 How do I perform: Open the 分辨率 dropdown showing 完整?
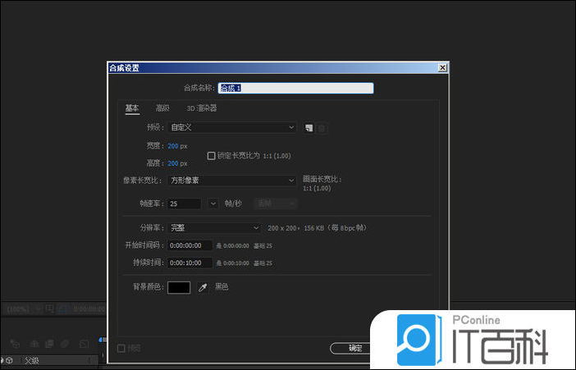214,228
